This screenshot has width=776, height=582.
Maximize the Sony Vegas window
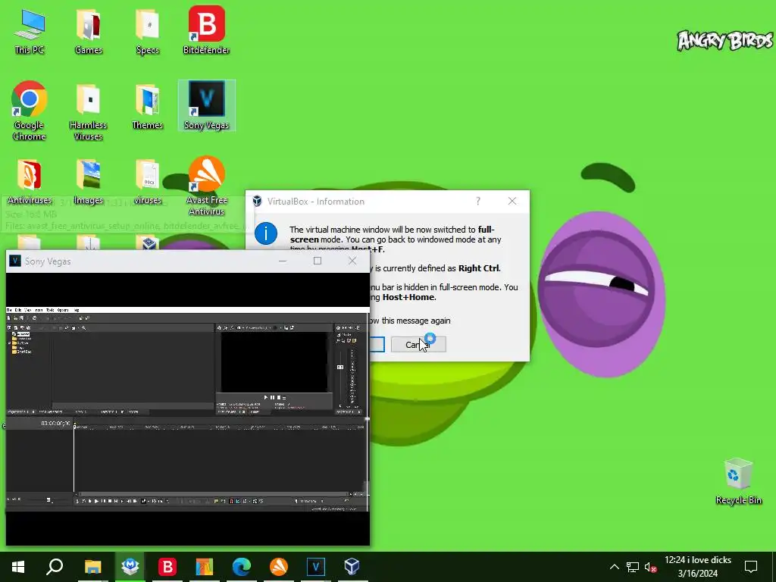(x=318, y=261)
